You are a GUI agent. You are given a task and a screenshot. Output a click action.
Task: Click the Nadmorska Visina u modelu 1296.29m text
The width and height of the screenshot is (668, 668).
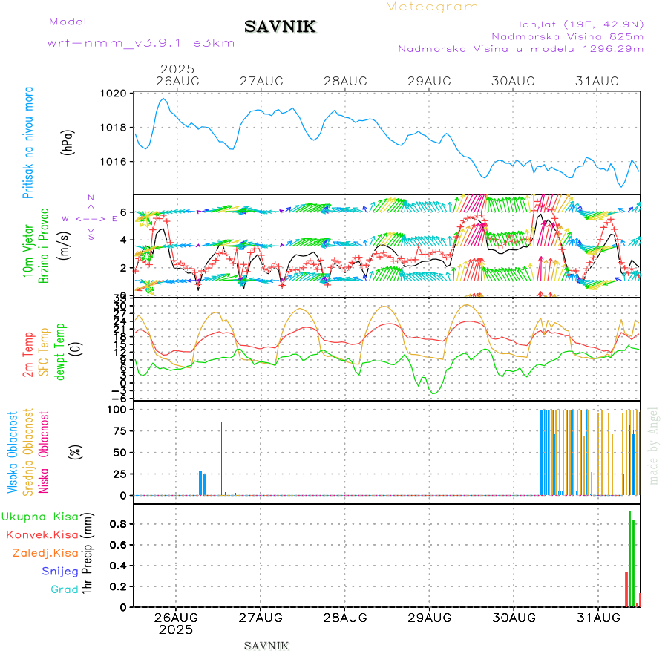pyautogui.click(x=520, y=49)
